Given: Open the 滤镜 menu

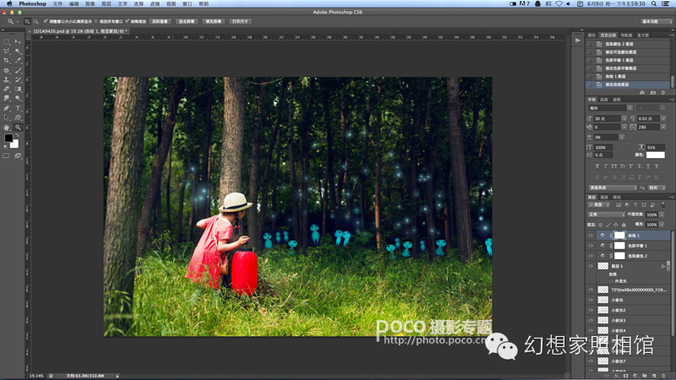Looking at the screenshot, I should 155,4.
